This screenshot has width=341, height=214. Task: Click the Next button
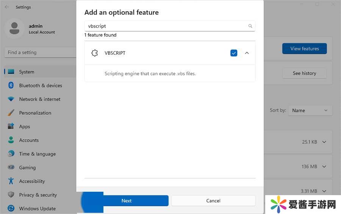[x=127, y=201]
